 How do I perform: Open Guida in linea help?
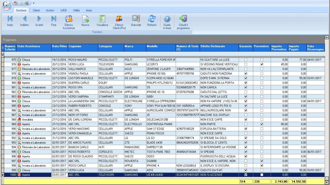click(167, 22)
